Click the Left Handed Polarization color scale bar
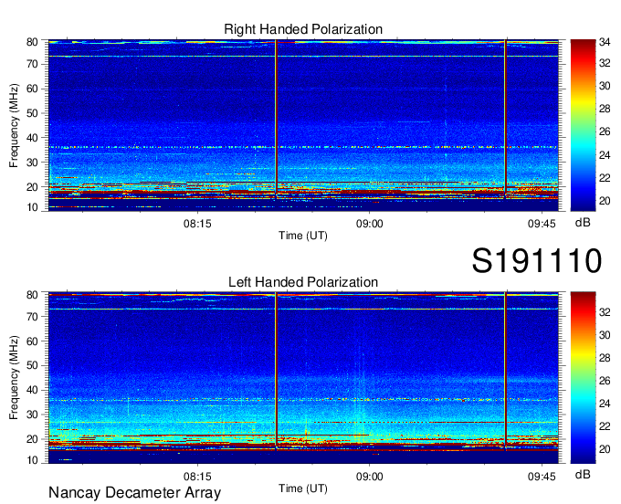 [583, 377]
